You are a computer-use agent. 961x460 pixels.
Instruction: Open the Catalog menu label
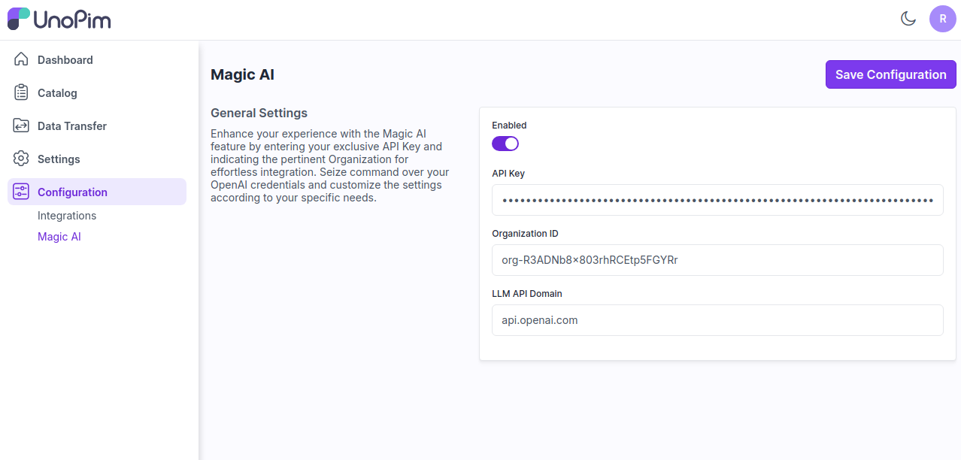coord(57,93)
